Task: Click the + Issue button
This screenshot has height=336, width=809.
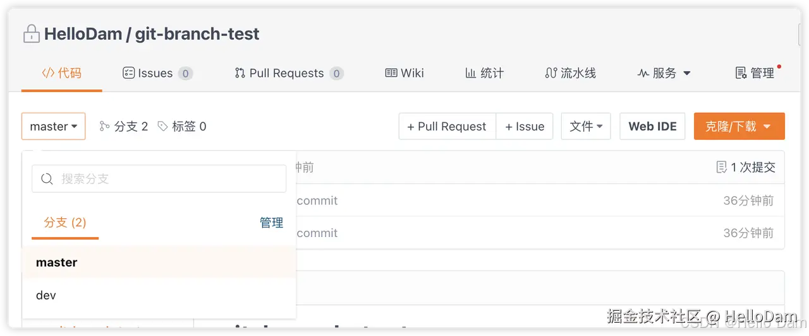Action: click(x=525, y=127)
